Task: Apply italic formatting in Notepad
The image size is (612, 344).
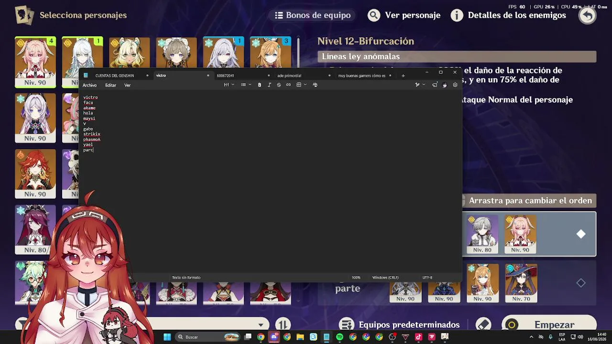Action: (269, 85)
